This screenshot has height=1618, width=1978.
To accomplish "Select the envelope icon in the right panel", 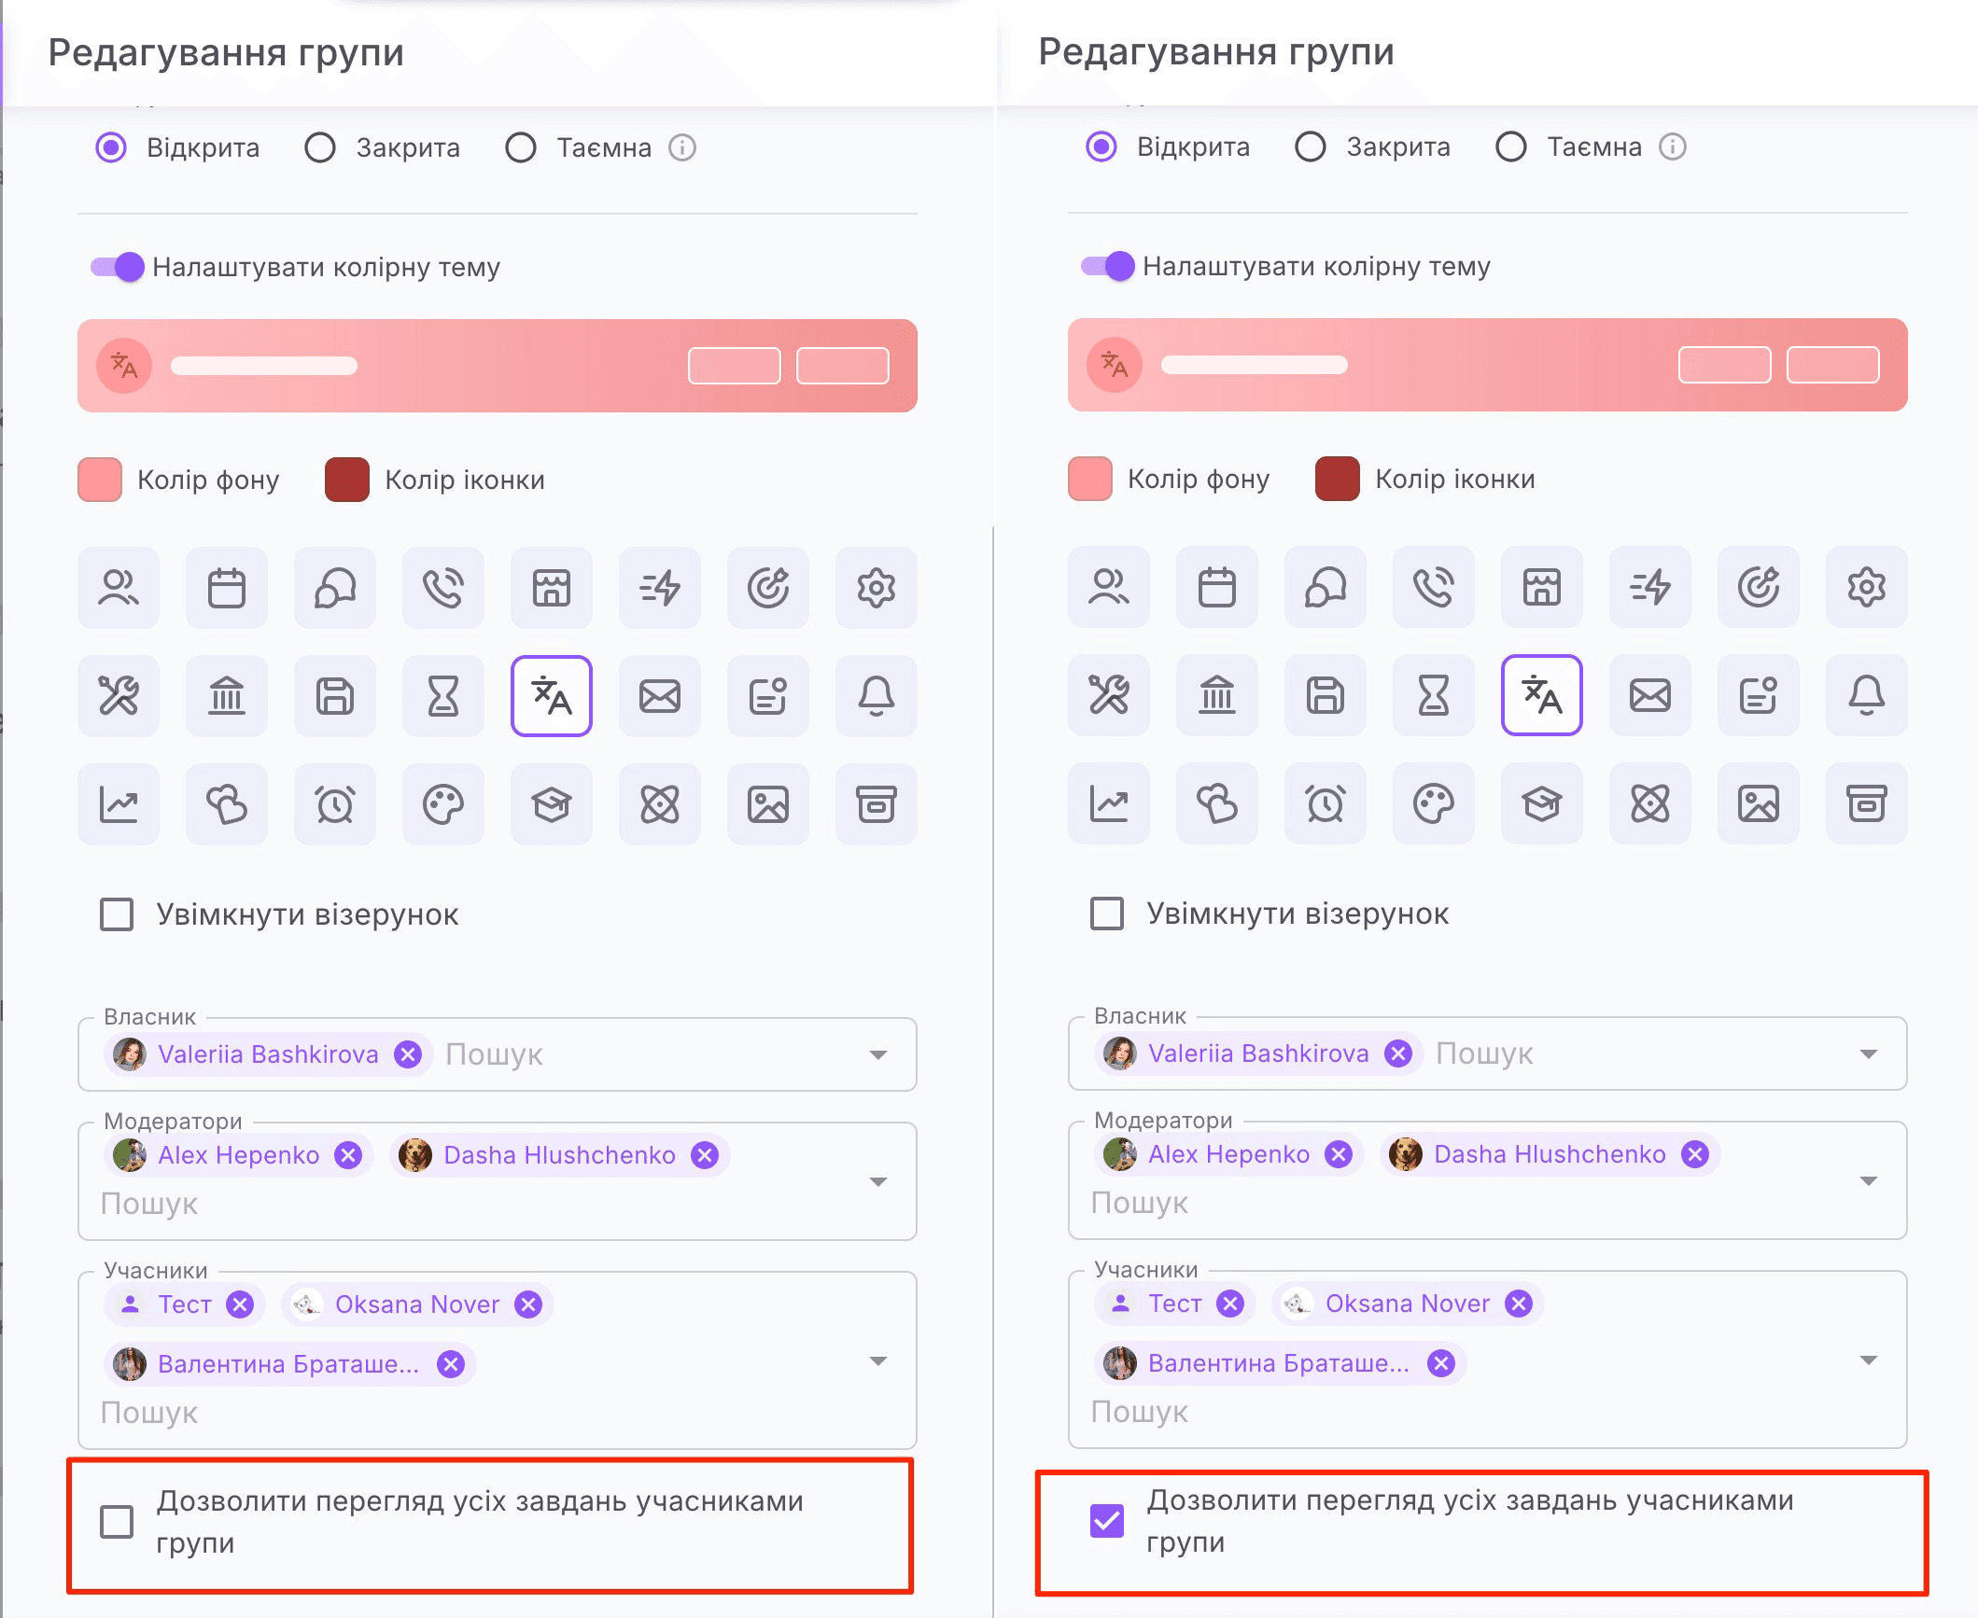I will [x=1649, y=695].
